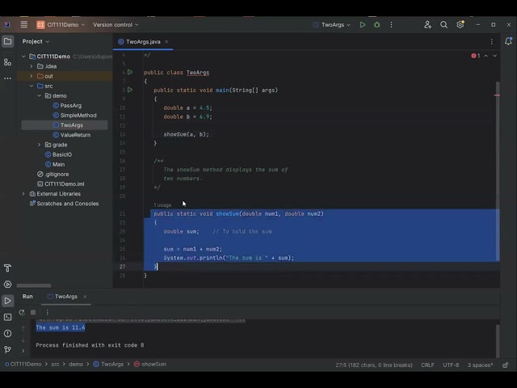Show more tool windows ellipsis
The height and width of the screenshot is (388, 517).
click(7, 78)
